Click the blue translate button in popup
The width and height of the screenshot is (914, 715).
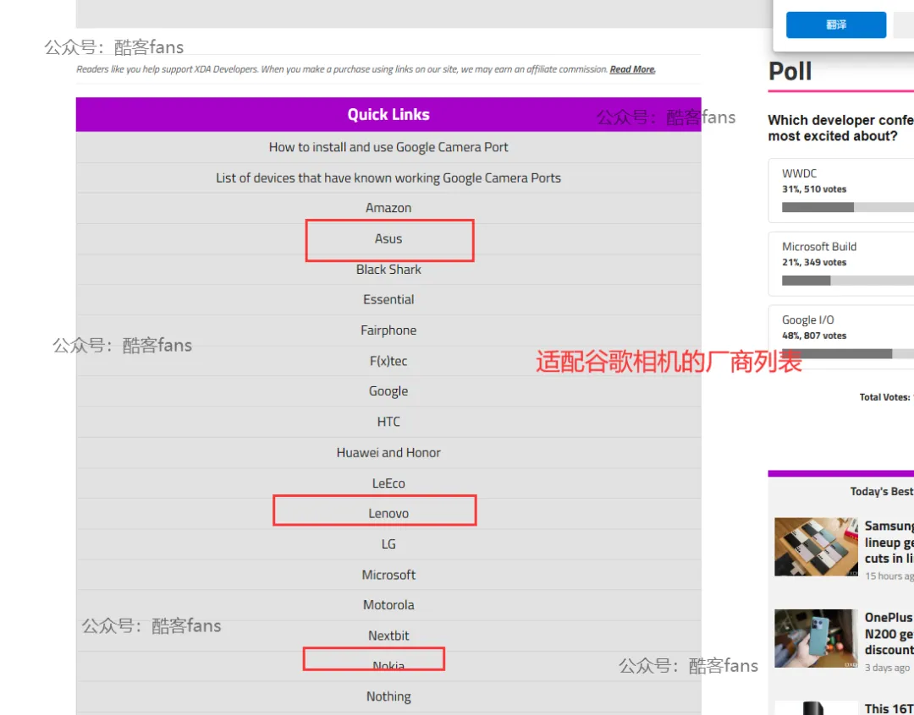point(836,25)
